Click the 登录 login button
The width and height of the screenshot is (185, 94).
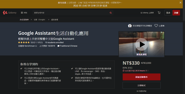[168, 13]
